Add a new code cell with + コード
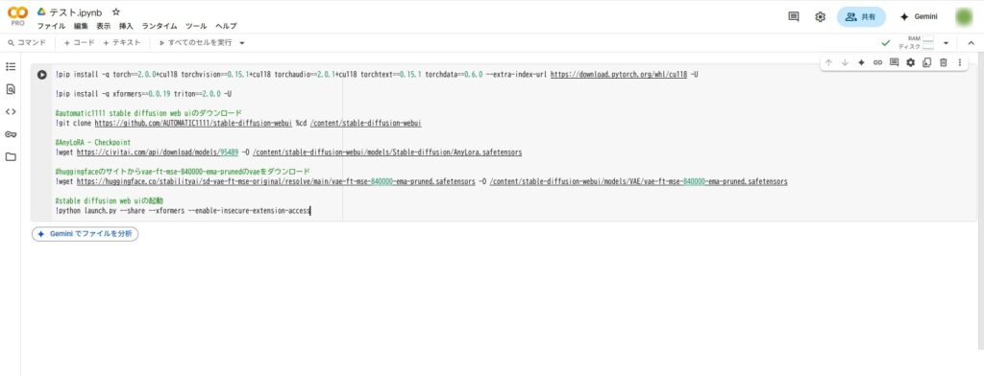This screenshot has height=376, width=984. 79,42
